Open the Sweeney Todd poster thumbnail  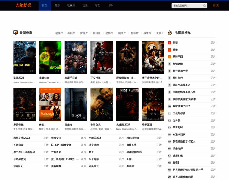point(127,58)
